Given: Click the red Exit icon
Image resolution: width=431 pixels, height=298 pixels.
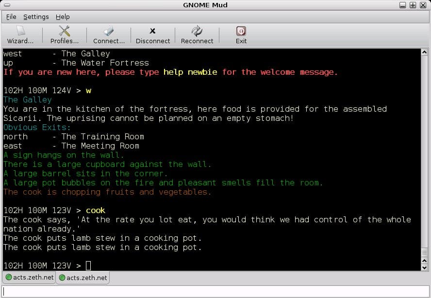Looking at the screenshot, I should click(241, 31).
